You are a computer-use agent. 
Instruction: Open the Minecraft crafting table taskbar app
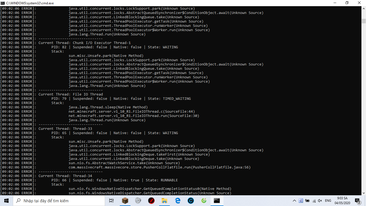click(x=125, y=201)
